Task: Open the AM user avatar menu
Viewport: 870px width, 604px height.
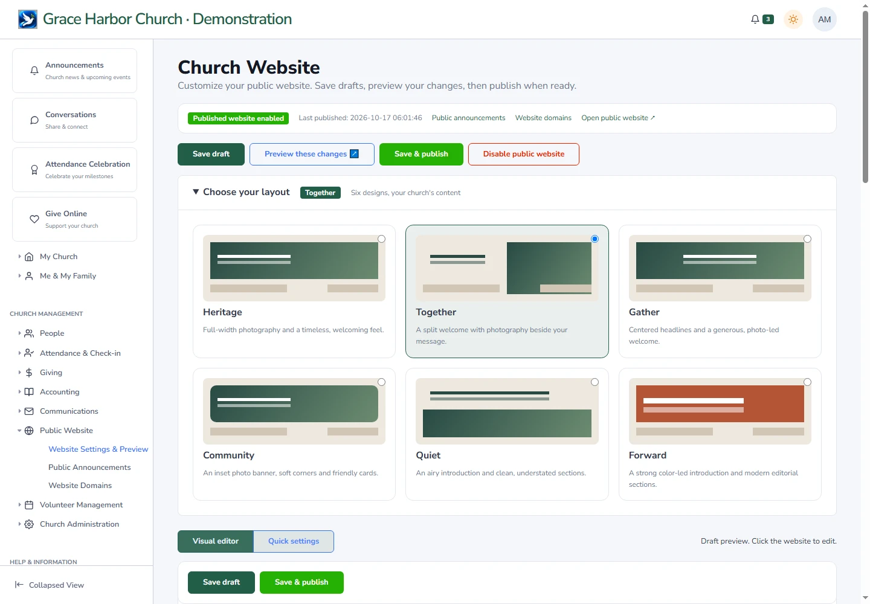Action: (825, 19)
